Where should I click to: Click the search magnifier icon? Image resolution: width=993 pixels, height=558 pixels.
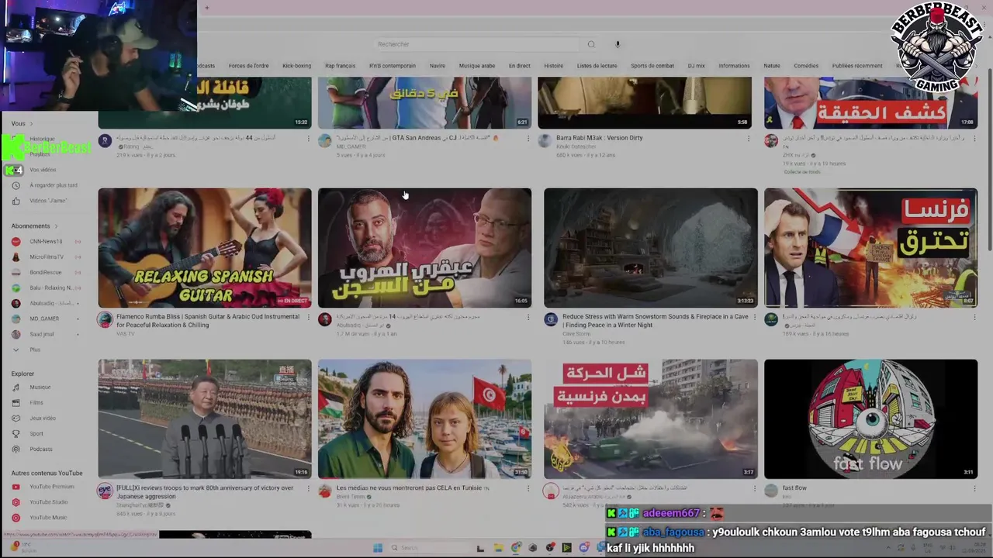pyautogui.click(x=591, y=44)
